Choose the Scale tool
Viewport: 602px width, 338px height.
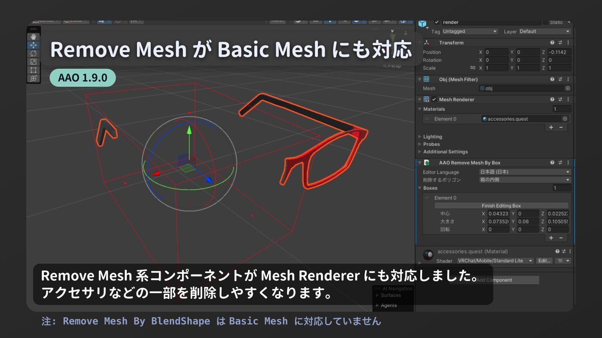(x=33, y=62)
